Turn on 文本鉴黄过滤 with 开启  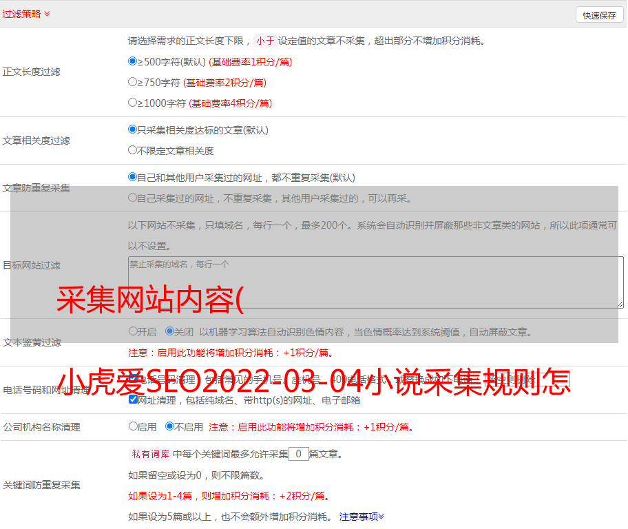tap(133, 331)
